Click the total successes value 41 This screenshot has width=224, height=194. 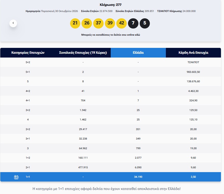[x=83, y=91]
